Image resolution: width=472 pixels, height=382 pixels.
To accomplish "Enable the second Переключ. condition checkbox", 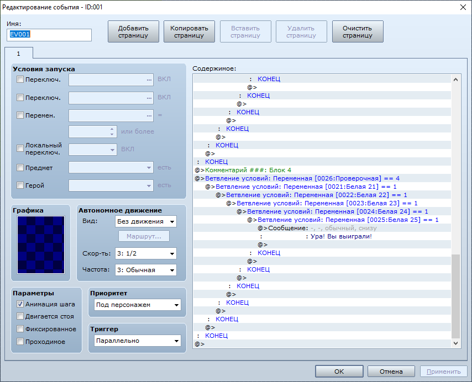I will pyautogui.click(x=20, y=97).
